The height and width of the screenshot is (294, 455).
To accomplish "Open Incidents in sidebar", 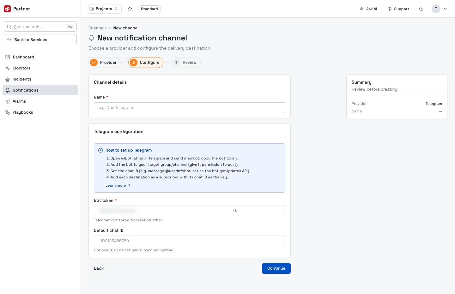I will pos(40,79).
